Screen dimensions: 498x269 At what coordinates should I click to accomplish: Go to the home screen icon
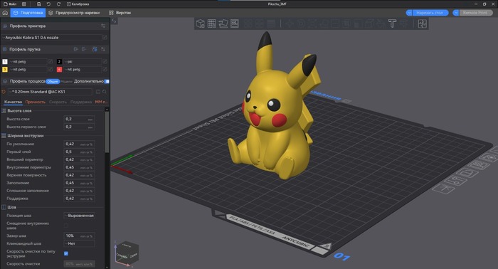tap(5, 13)
